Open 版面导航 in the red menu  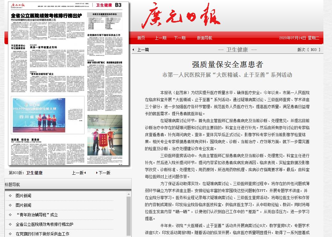tap(204, 38)
